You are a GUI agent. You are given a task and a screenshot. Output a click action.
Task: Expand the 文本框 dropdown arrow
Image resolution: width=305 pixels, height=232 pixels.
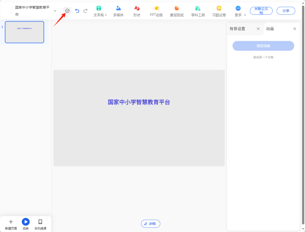[x=106, y=15]
